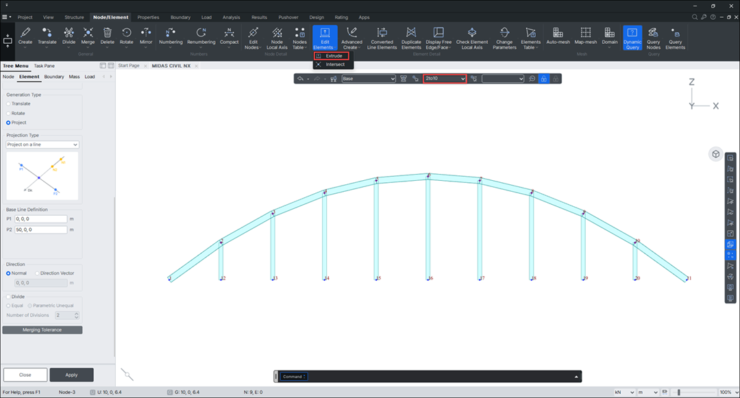The height and width of the screenshot is (398, 740).
Task: Enable the Divide checkbox
Action: [8, 297]
